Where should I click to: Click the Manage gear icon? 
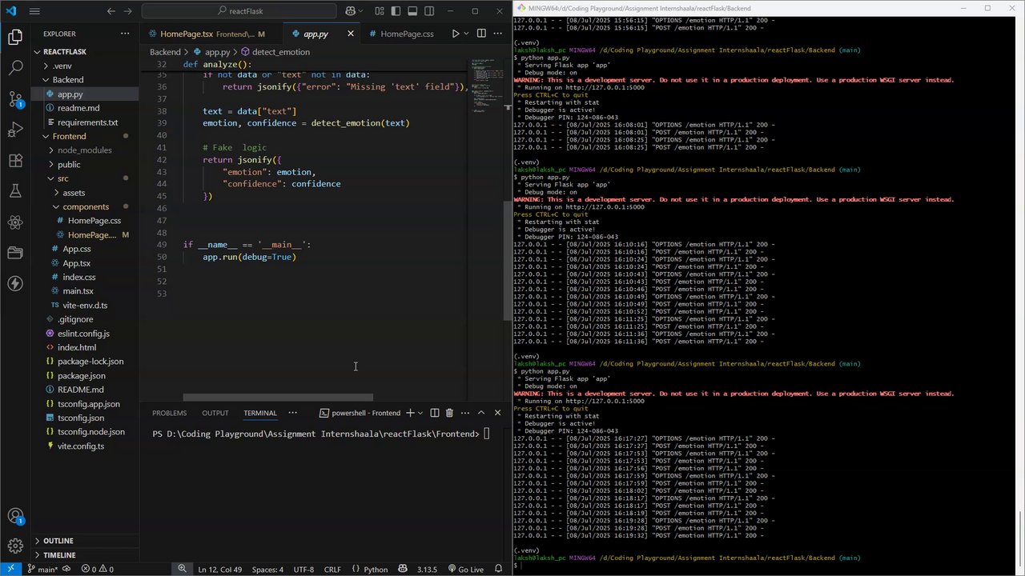[x=15, y=545]
